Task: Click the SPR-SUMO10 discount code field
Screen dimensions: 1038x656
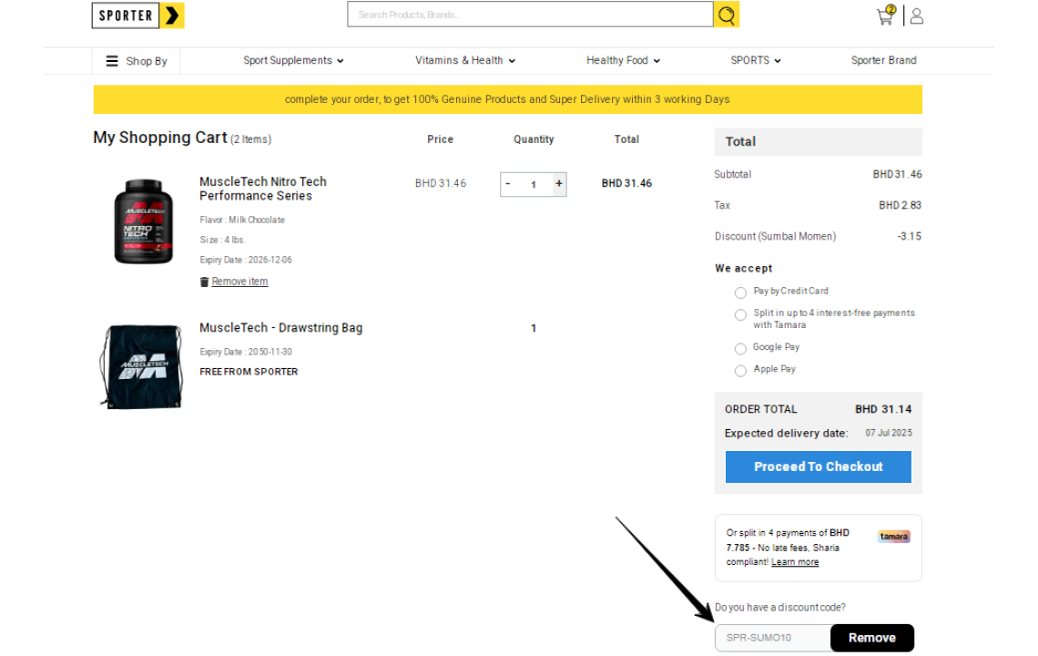Action: [772, 638]
